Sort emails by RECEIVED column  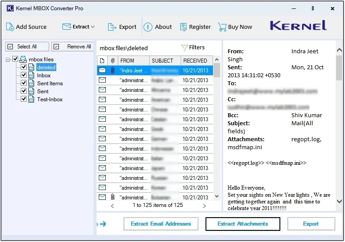point(197,61)
